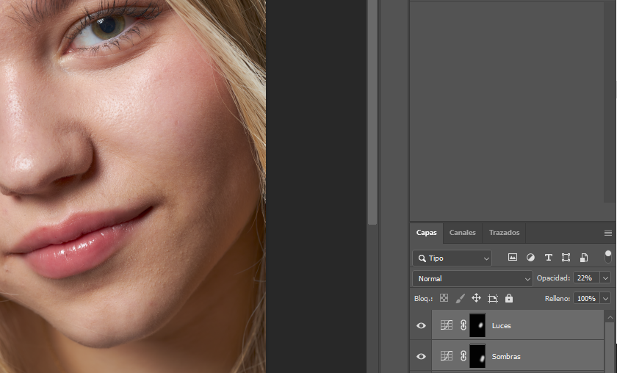Image resolution: width=617 pixels, height=373 pixels.
Task: Switch to the Trazados tab
Action: (x=504, y=233)
